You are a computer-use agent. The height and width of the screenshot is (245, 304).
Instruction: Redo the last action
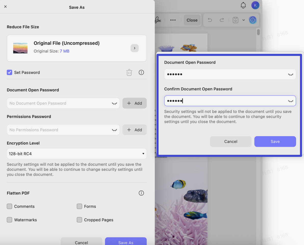click(x=222, y=20)
